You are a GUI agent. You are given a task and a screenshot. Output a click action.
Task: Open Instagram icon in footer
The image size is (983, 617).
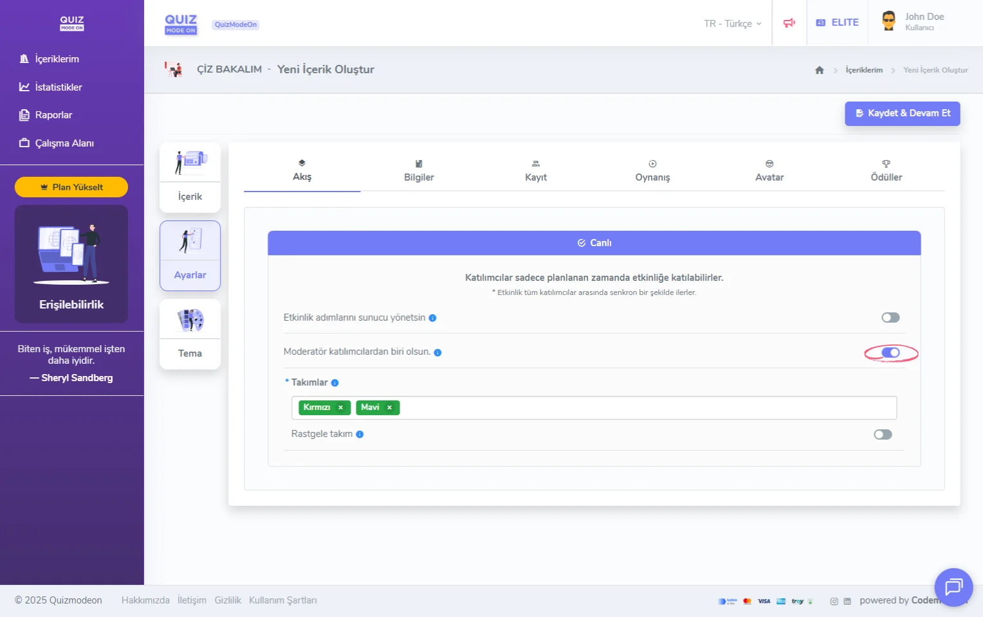(834, 602)
